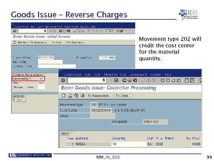This screenshot has width=214, height=161.
Task: Click the Material Slip input field
Action: [x=50, y=62]
